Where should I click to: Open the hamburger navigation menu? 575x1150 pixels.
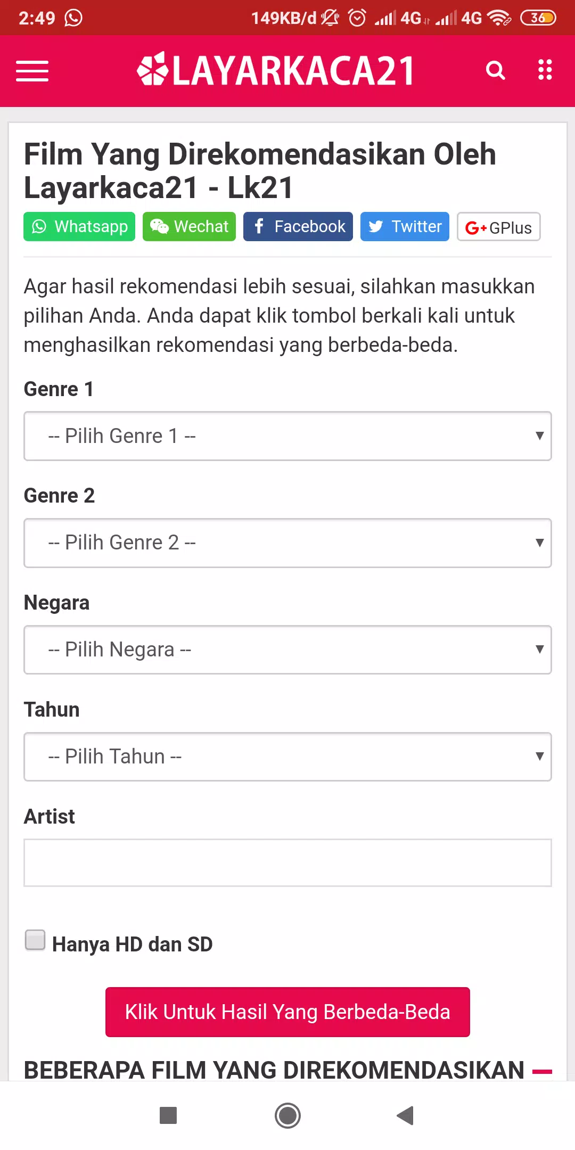pyautogui.click(x=32, y=71)
